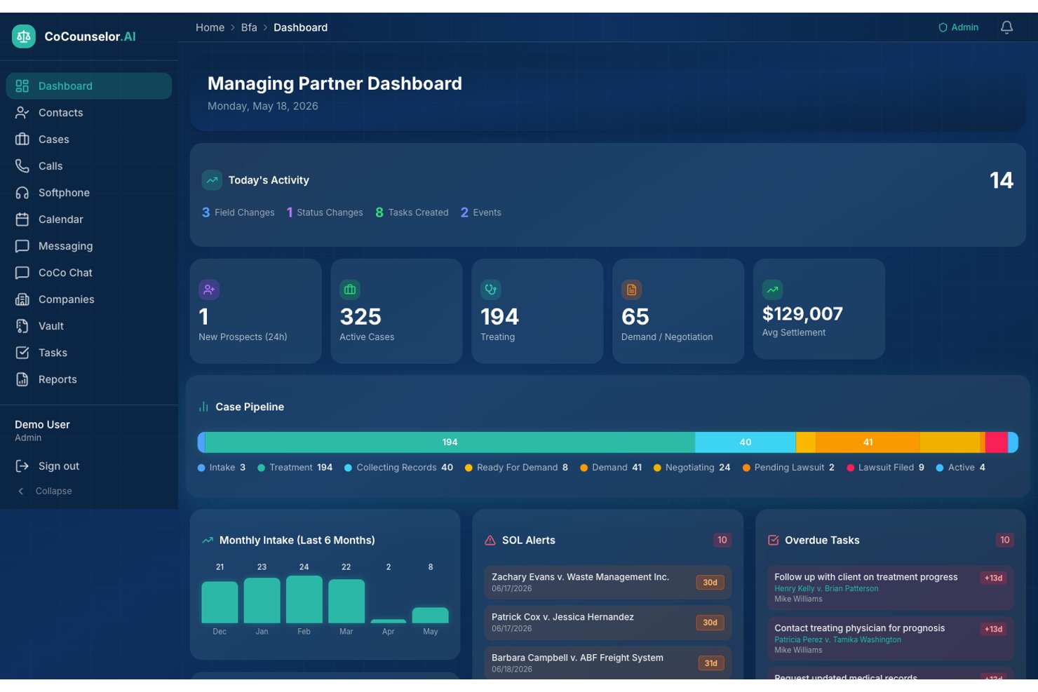The image size is (1038, 692).
Task: Open the 325 Active Cases card
Action: (396, 311)
